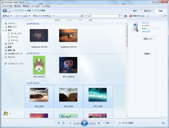Expand the 再生リスト tree node
Viewport: 169px width, 128px height.
click(3, 27)
